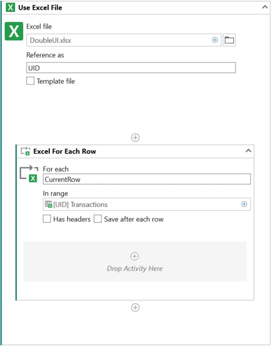This screenshot has height=346, width=271.
Task: Add activity via plus below Excel For Each Row
Action: [135, 308]
